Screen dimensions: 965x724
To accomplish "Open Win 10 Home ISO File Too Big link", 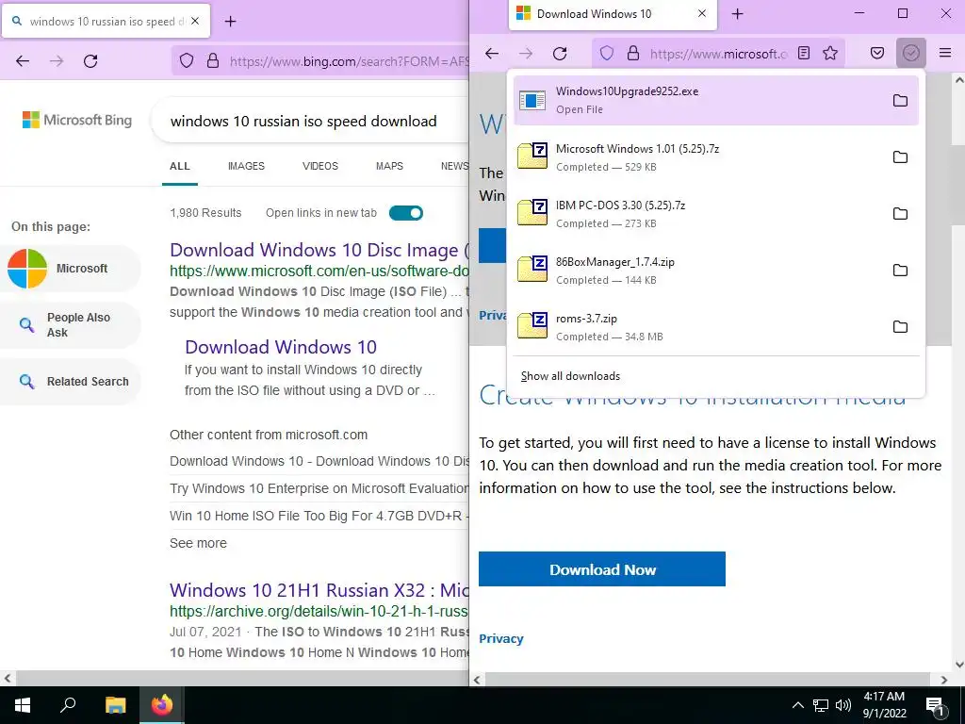I will (319, 516).
